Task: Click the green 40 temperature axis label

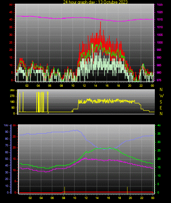Action: [x=159, y=125]
